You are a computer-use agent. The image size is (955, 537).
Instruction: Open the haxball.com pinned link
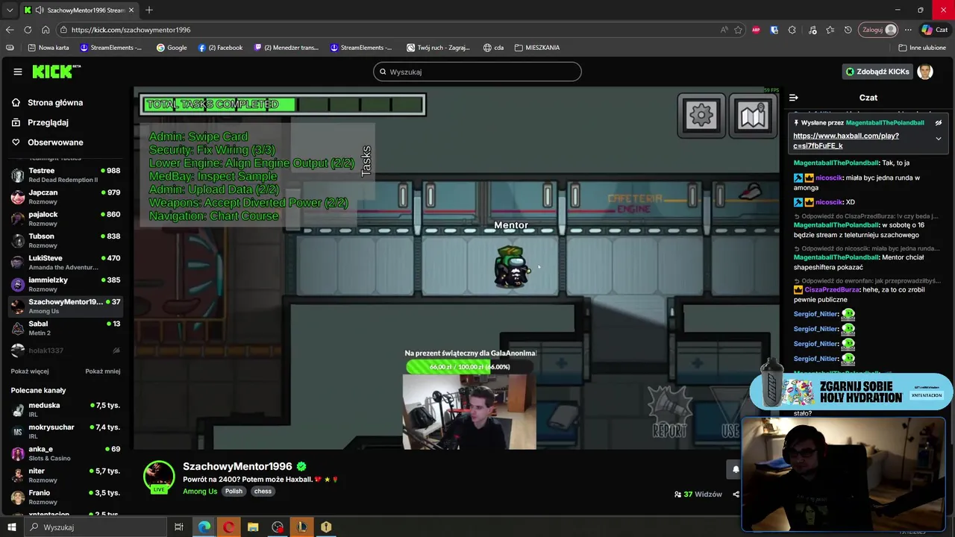coord(846,141)
